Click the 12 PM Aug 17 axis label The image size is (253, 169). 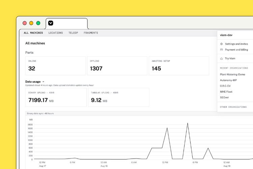[42, 164]
